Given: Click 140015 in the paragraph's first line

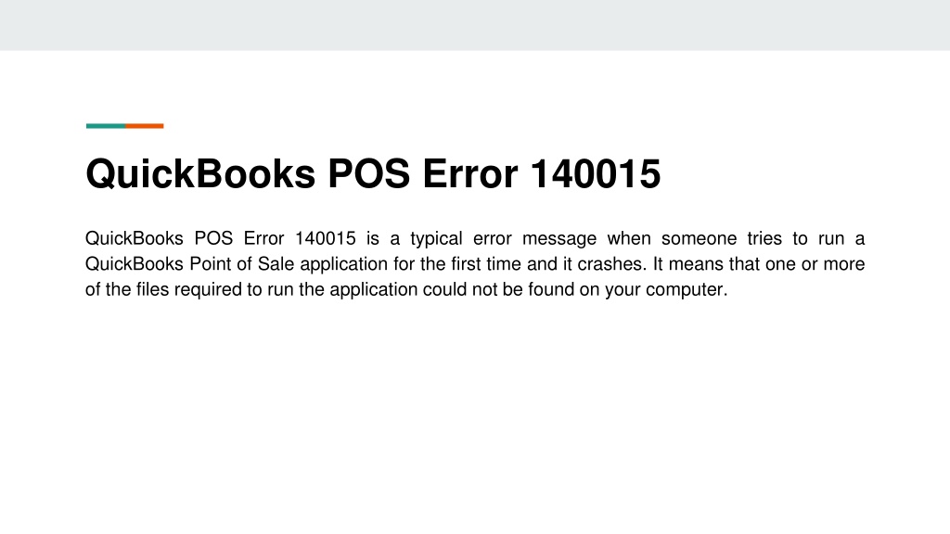Looking at the screenshot, I should [326, 238].
